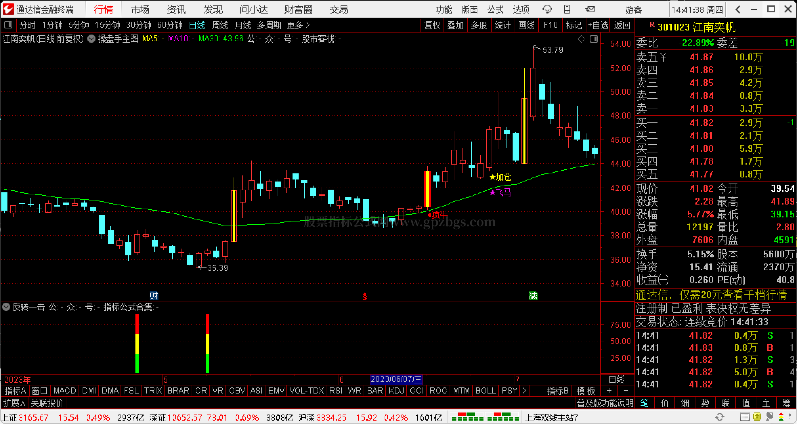Click the minus button beside 模板
This screenshot has height=424, width=797.
[625, 391]
